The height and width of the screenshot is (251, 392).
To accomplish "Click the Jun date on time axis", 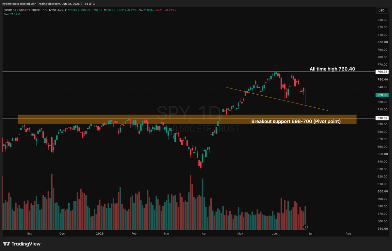I will [274, 234].
